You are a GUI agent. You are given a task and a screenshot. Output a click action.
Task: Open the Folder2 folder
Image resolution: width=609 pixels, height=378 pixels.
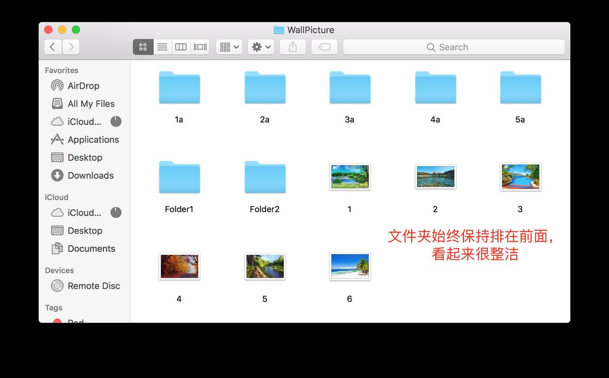[264, 177]
